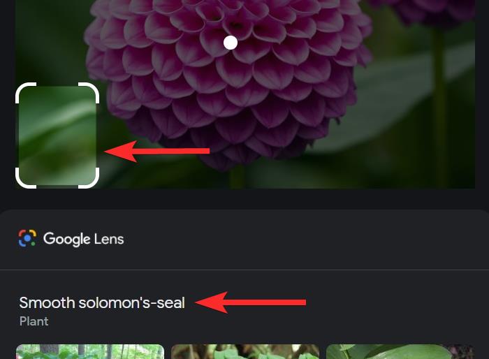The width and height of the screenshot is (489, 359).
Task: Open the third leaf close-up thumbnail
Action: tap(400, 351)
